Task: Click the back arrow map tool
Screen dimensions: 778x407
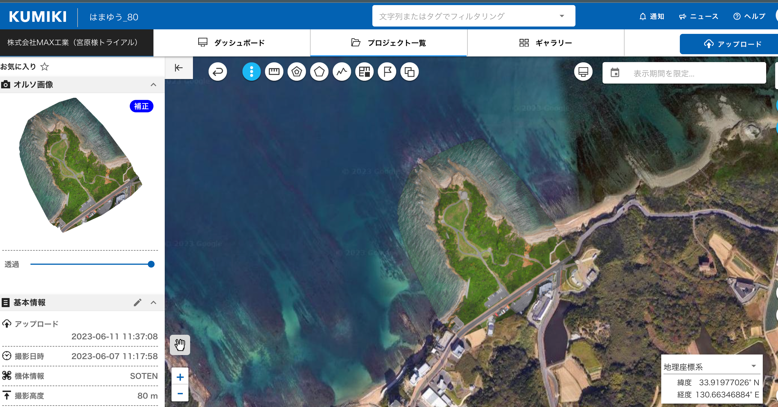Action: coord(217,72)
